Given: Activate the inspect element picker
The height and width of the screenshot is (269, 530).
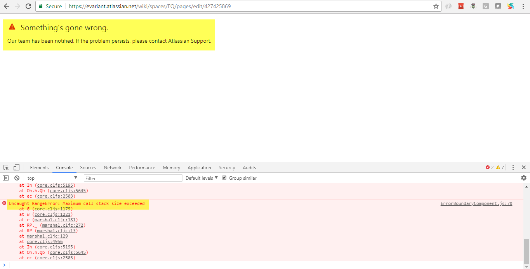Looking at the screenshot, I should 6,168.
